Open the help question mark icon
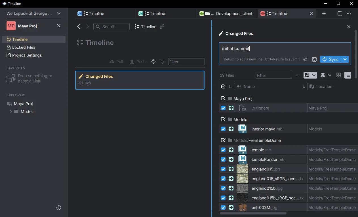This screenshot has width=358, height=217. (59, 208)
